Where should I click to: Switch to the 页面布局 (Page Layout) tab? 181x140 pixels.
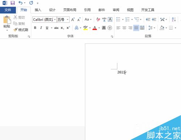(x=70, y=10)
